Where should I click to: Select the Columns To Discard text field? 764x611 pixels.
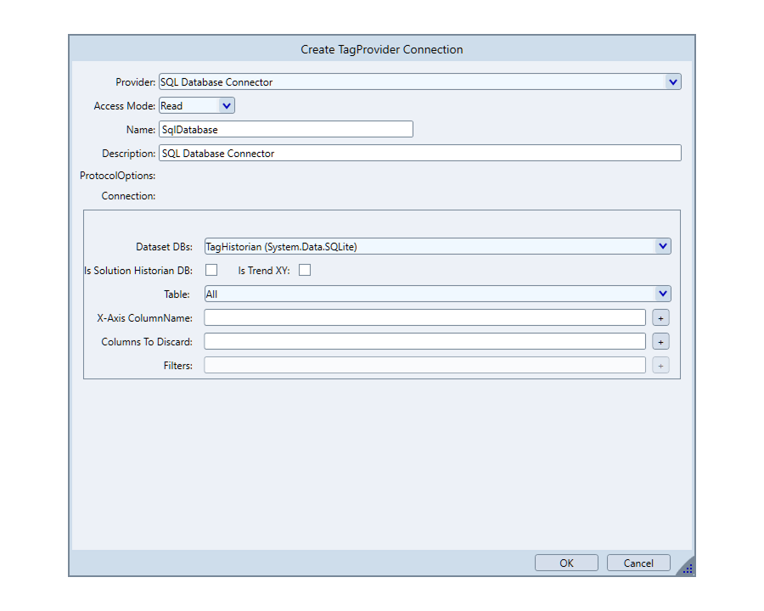[424, 342]
